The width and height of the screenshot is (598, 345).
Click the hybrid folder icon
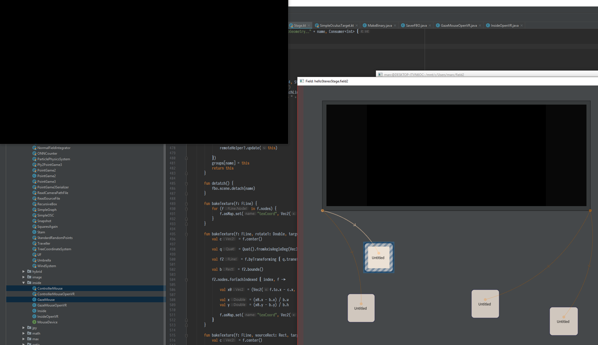(x=29, y=272)
